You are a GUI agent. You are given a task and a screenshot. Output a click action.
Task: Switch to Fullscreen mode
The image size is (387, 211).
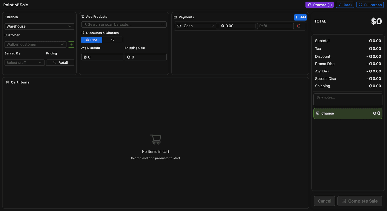(370, 5)
